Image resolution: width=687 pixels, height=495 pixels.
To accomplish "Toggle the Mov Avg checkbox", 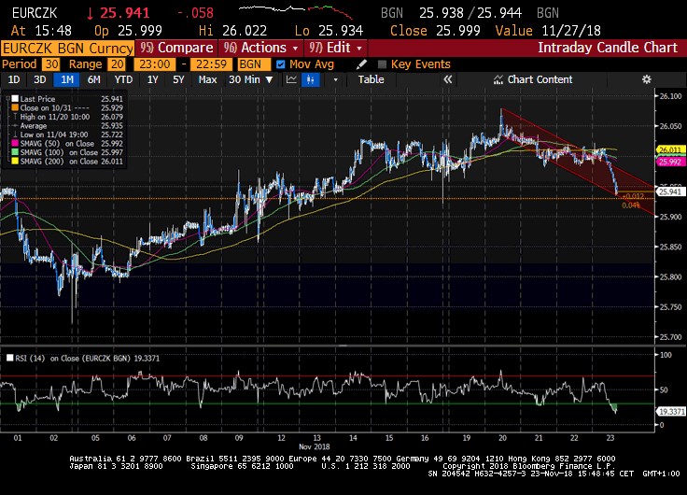I will click(x=282, y=64).
